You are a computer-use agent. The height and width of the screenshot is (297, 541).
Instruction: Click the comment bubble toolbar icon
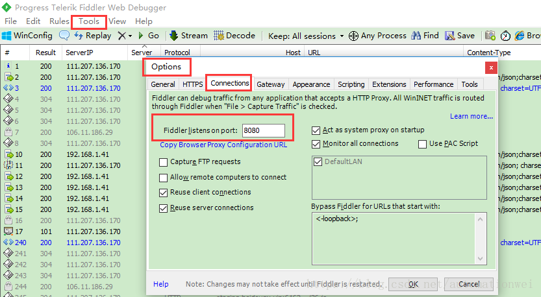point(64,35)
